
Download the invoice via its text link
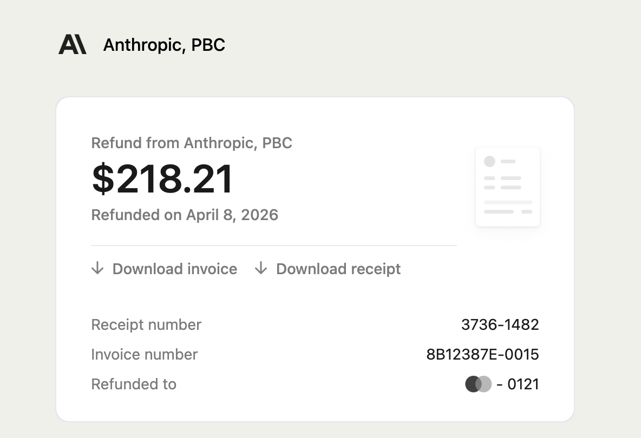point(174,269)
